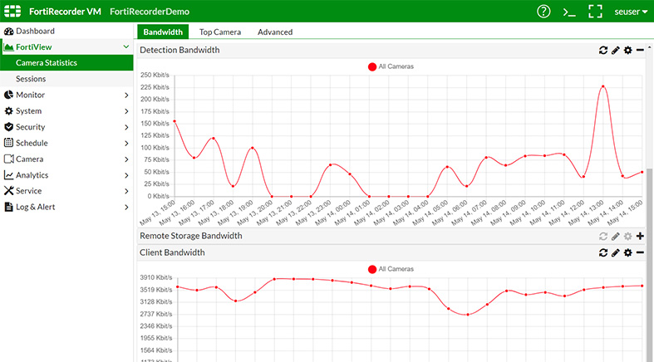Expand Remote Storage Bandwidth with plus icon
Screen dimensions: 654x362
point(640,236)
